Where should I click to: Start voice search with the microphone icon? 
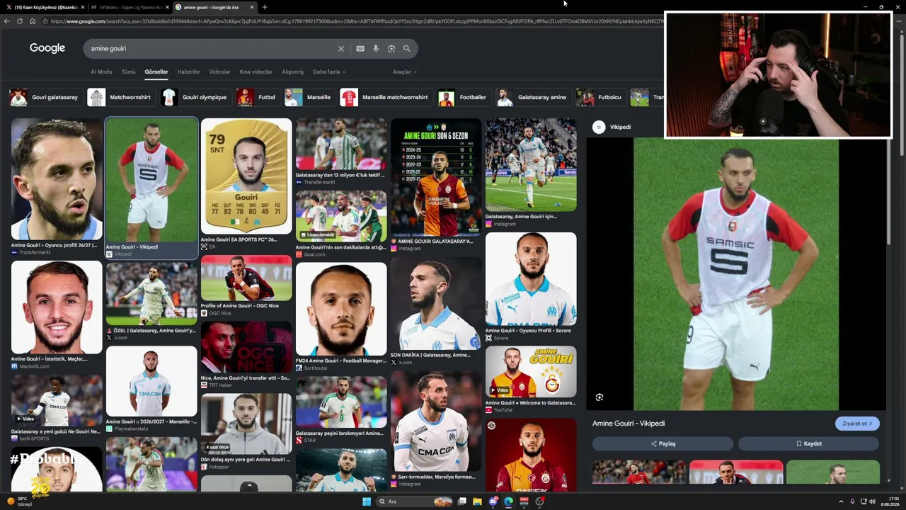point(376,49)
